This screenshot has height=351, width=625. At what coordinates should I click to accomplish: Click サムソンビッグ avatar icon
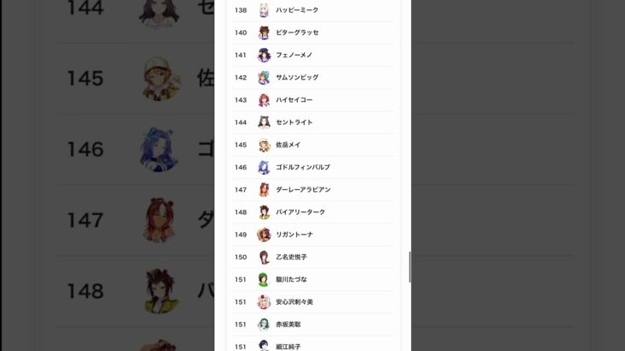[264, 78]
